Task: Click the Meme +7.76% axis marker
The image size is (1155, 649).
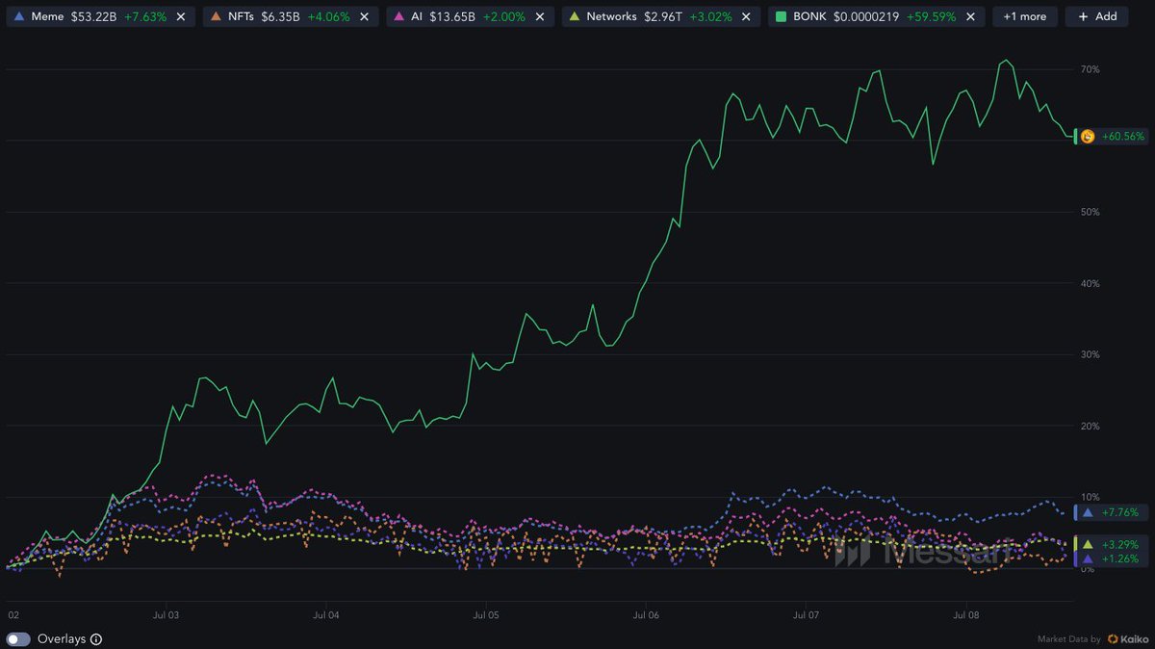Action: pos(1113,512)
